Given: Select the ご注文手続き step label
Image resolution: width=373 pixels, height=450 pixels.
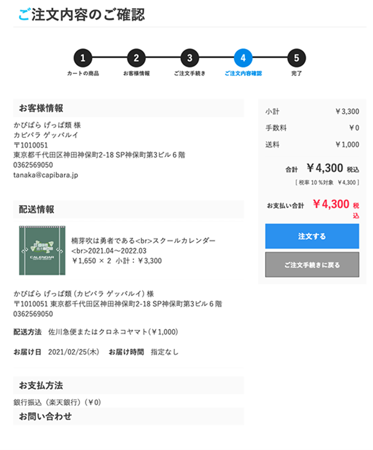Looking at the screenshot, I should 190,73.
